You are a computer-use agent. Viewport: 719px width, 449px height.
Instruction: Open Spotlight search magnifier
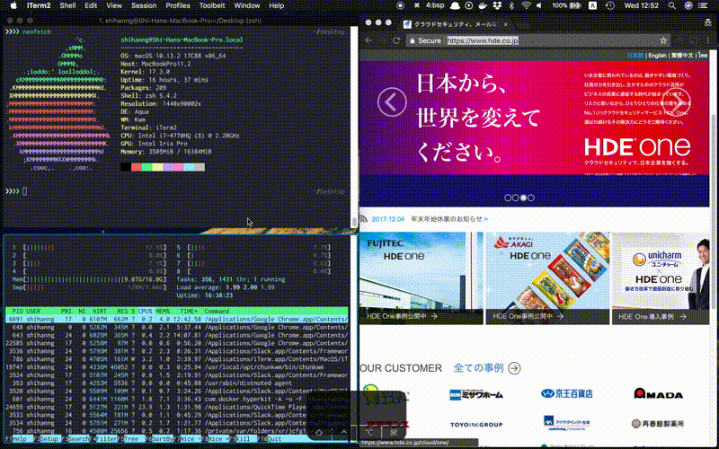(671, 5)
